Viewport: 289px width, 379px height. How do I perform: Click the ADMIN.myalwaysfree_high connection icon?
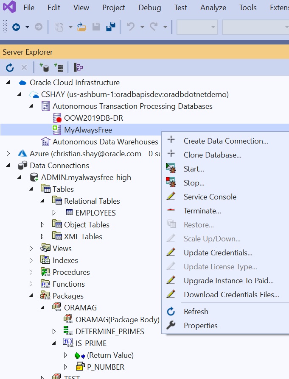pyautogui.click(x=34, y=177)
